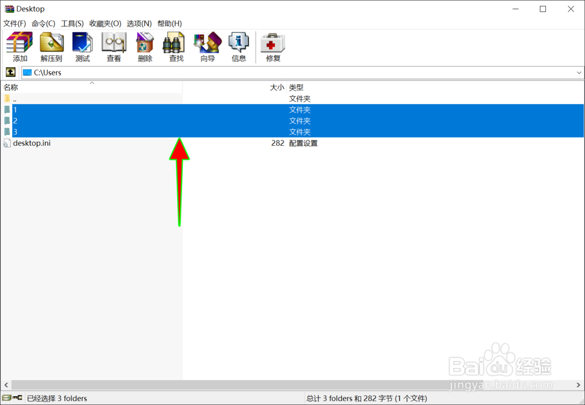The height and width of the screenshot is (405, 585).
Task: Select the 解压到 (Extract To) icon
Action: (51, 46)
